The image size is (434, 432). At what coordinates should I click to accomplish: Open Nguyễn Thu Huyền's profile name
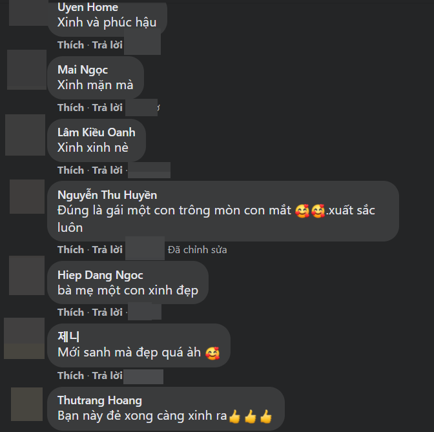click(x=107, y=195)
